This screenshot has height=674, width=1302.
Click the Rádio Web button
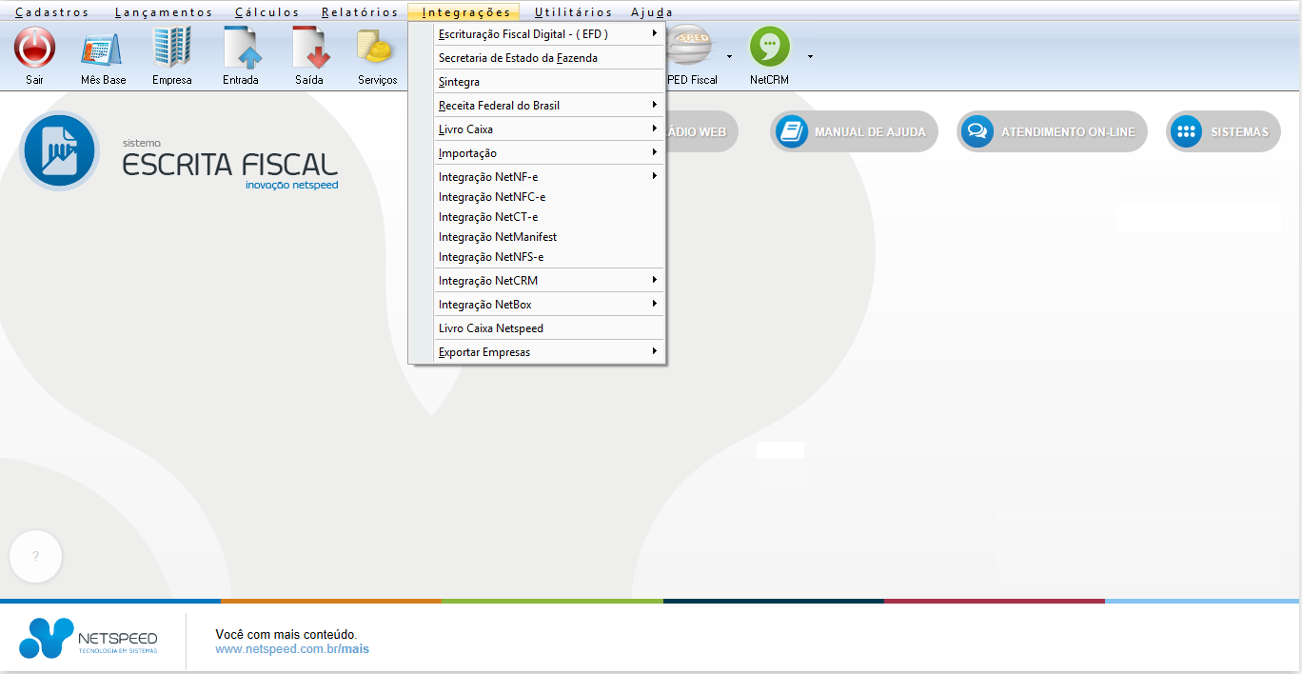pos(701,131)
